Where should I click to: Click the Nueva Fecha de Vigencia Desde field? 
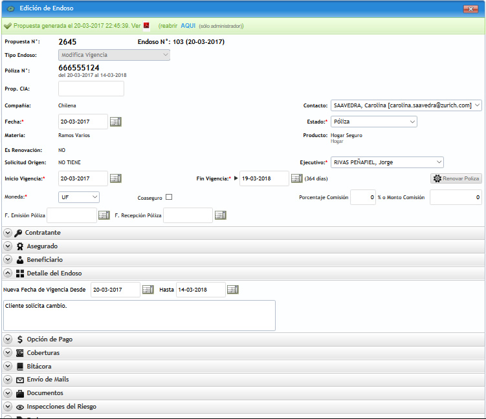115,290
